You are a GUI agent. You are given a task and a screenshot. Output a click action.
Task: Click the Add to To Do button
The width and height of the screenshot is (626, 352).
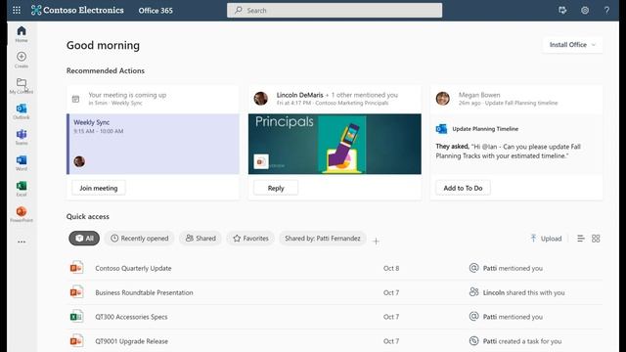pyautogui.click(x=463, y=188)
